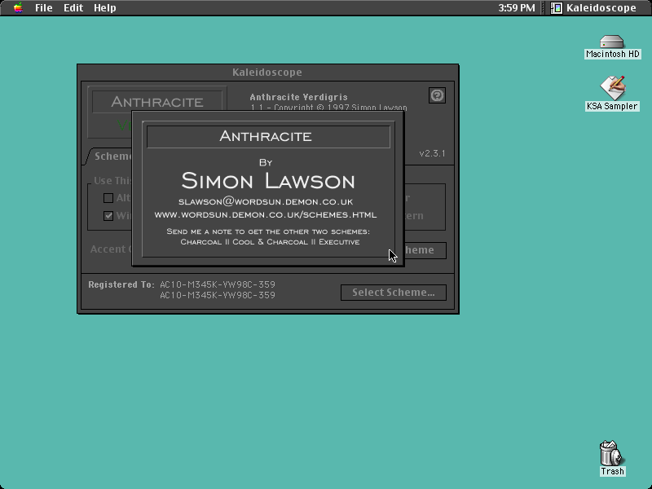The height and width of the screenshot is (489, 652).
Task: Click the slawson@wordsun.demon.co.uk email address
Action: tap(266, 201)
